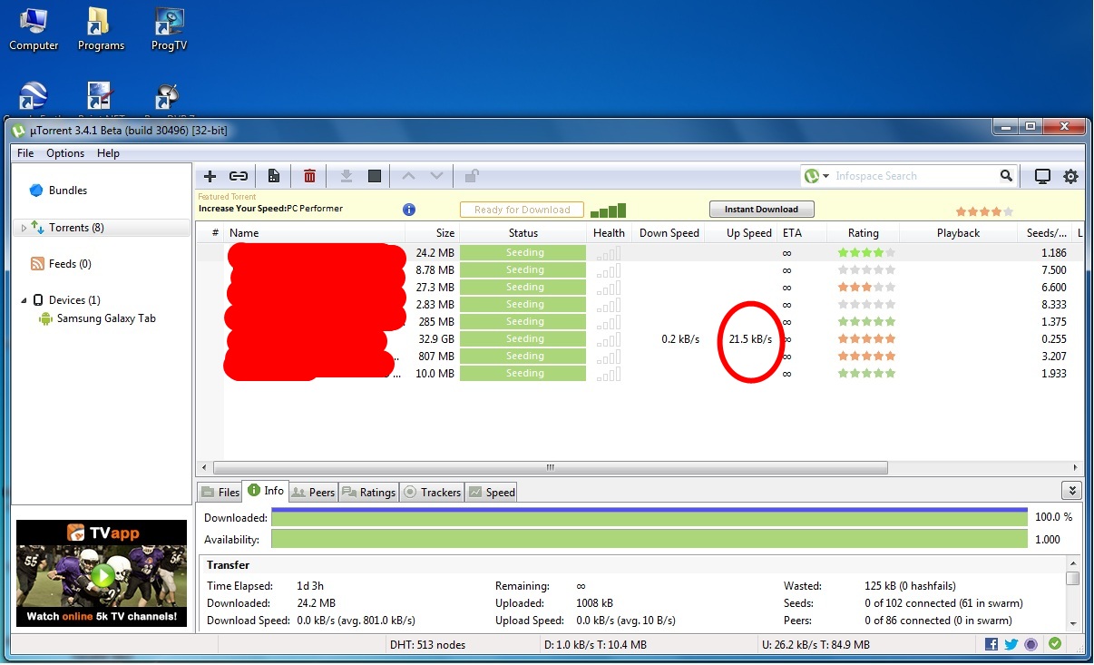Click the green Availability bar
This screenshot has width=1094, height=665.
[x=650, y=539]
